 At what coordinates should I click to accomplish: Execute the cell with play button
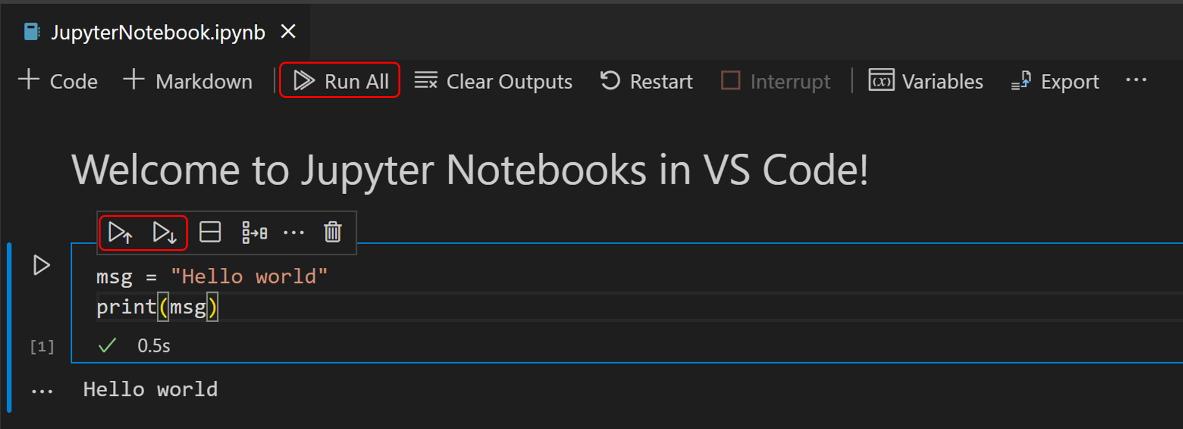(42, 265)
